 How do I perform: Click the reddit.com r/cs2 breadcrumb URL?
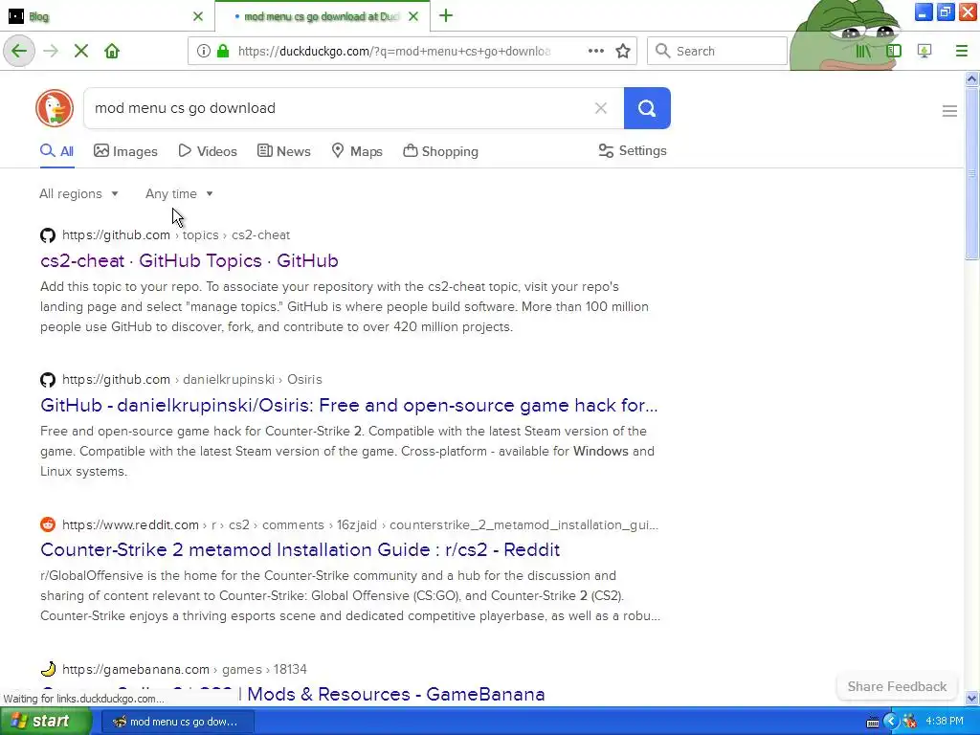(360, 524)
